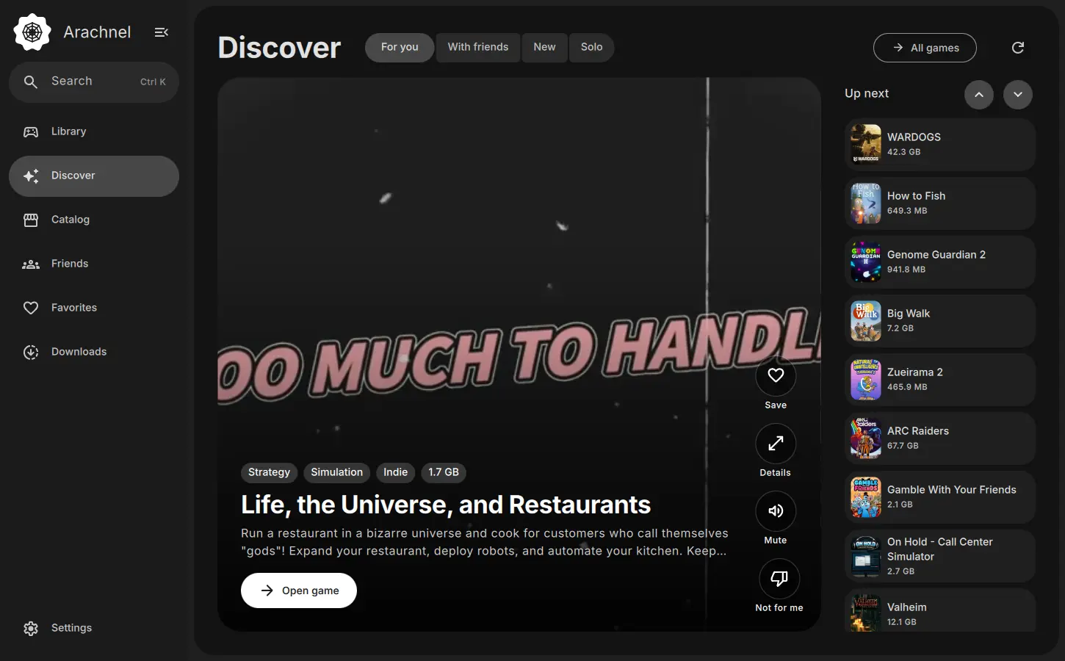Click the All games button

(x=925, y=48)
